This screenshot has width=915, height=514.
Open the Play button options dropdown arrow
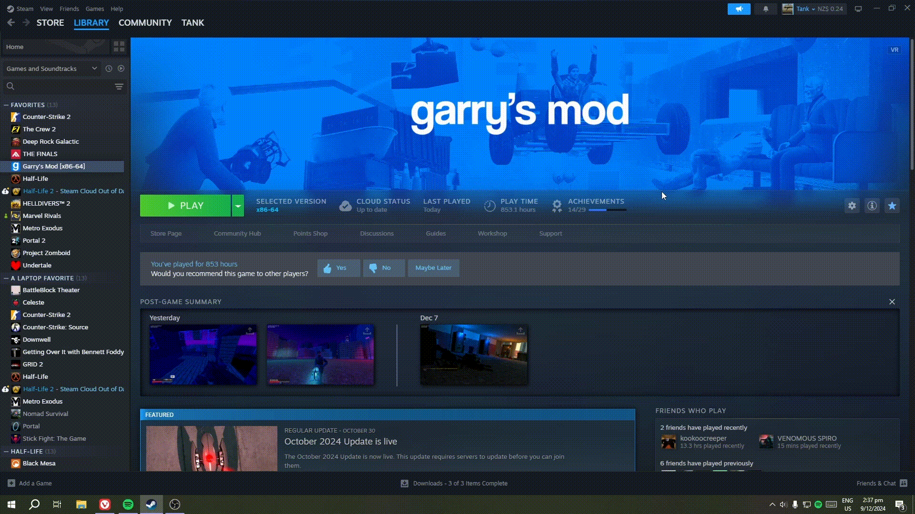pos(238,206)
